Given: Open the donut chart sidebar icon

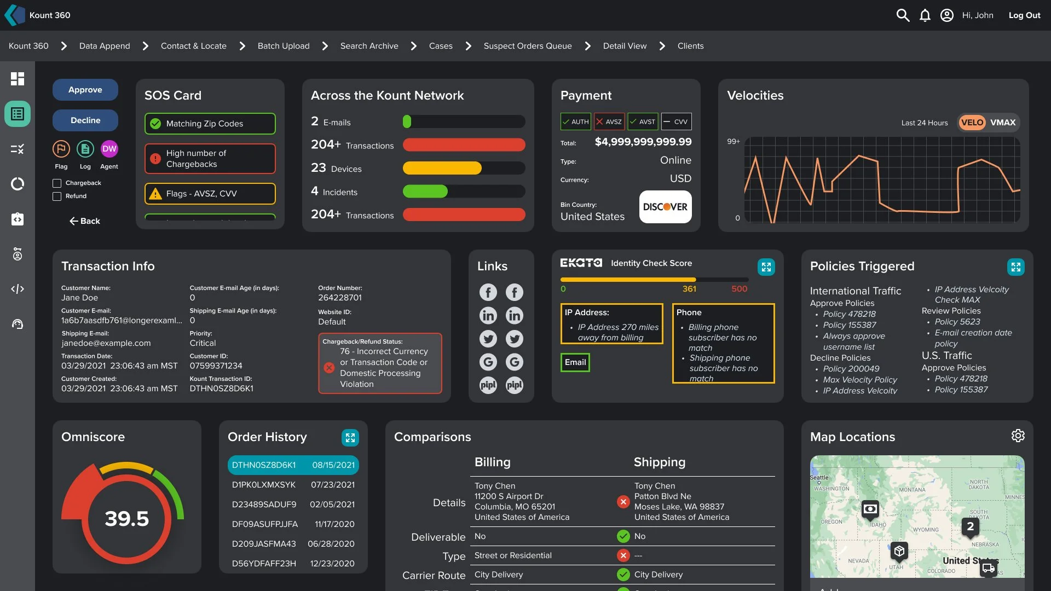Looking at the screenshot, I should pos(18,184).
